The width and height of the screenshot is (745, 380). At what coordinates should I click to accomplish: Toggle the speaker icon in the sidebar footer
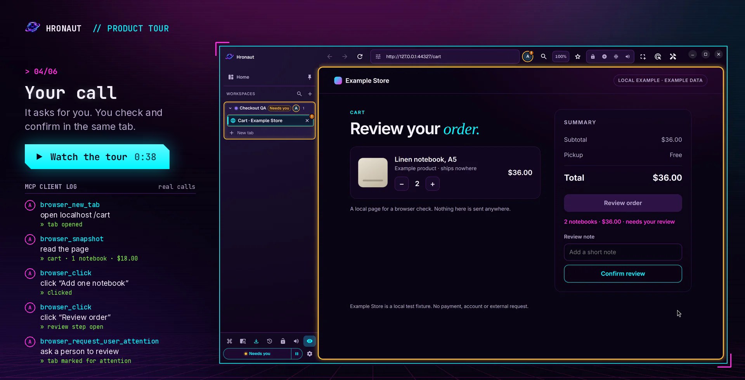(x=296, y=341)
